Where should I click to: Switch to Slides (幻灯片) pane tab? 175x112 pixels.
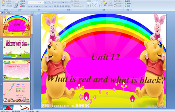click(3, 13)
